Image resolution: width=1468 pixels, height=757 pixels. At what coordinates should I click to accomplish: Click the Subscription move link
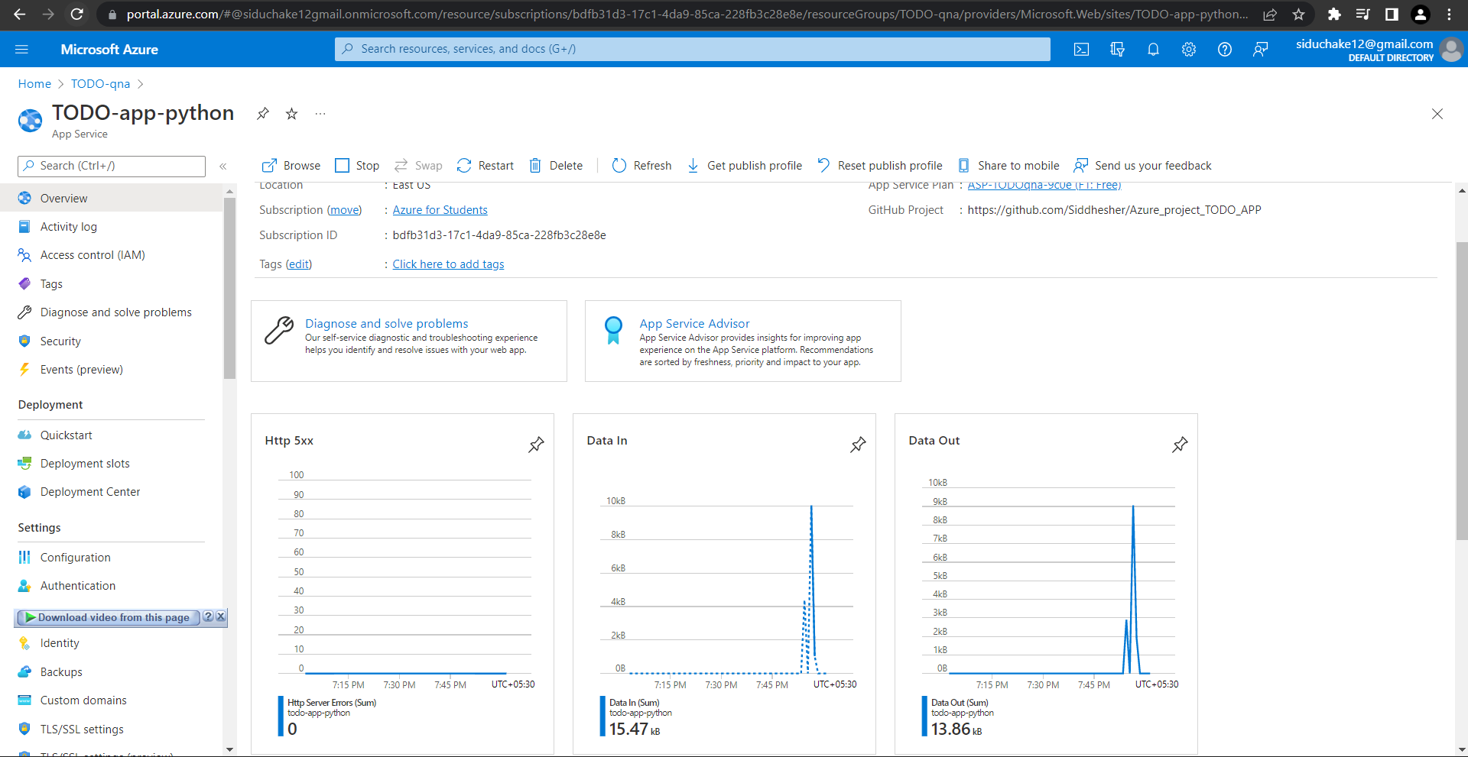tap(344, 210)
